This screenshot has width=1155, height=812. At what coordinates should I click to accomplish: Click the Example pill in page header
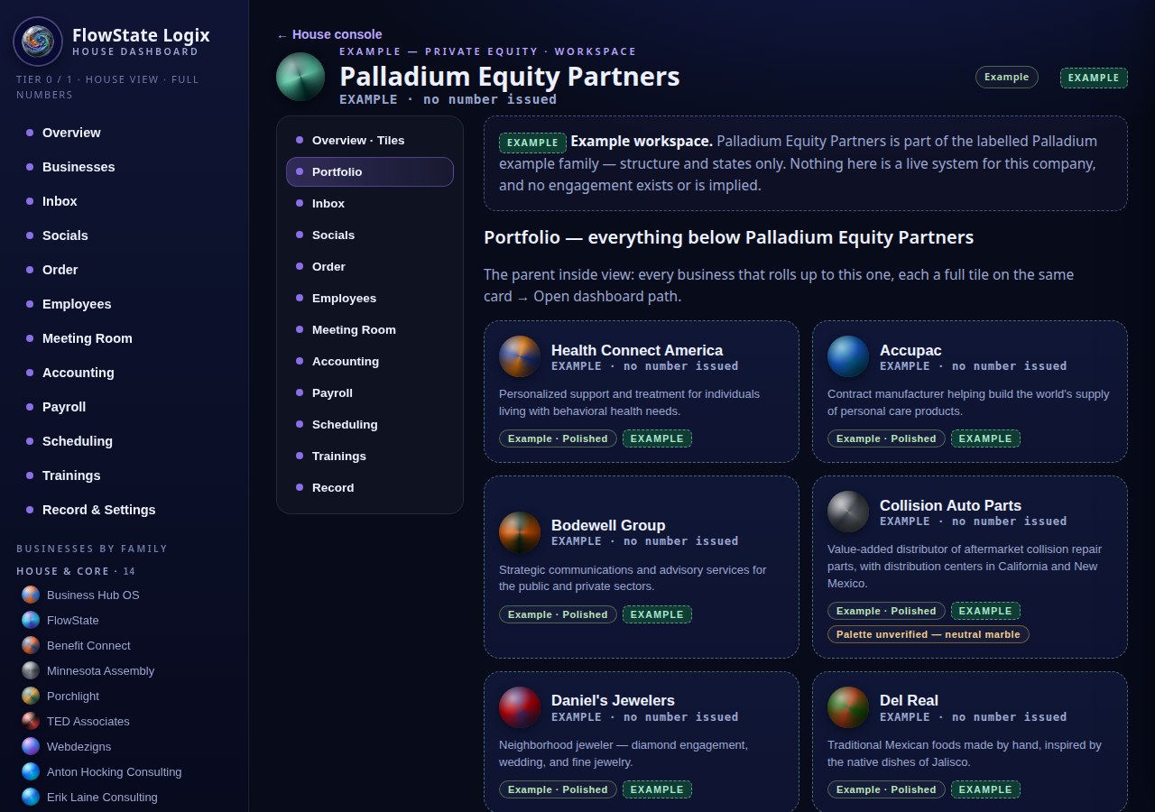[x=1007, y=77]
